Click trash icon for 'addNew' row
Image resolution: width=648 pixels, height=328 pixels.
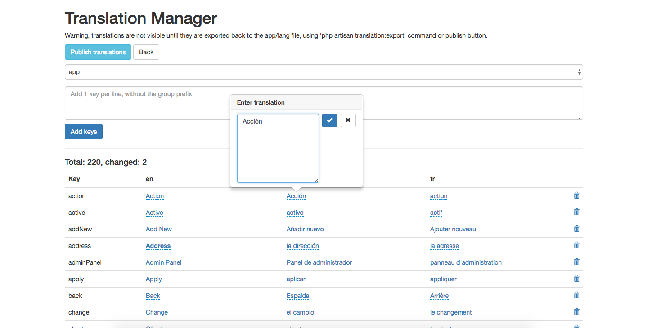pos(576,229)
